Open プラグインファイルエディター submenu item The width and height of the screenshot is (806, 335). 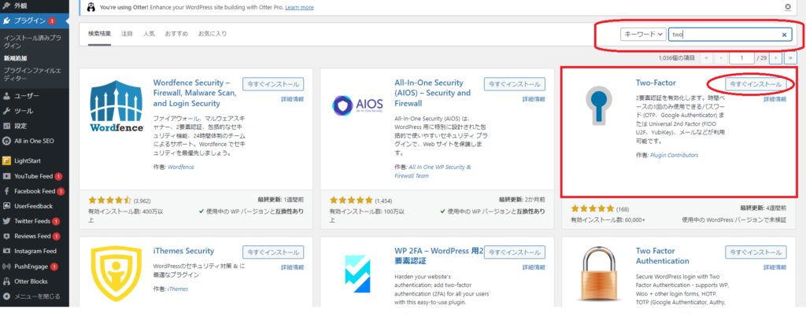click(x=32, y=75)
